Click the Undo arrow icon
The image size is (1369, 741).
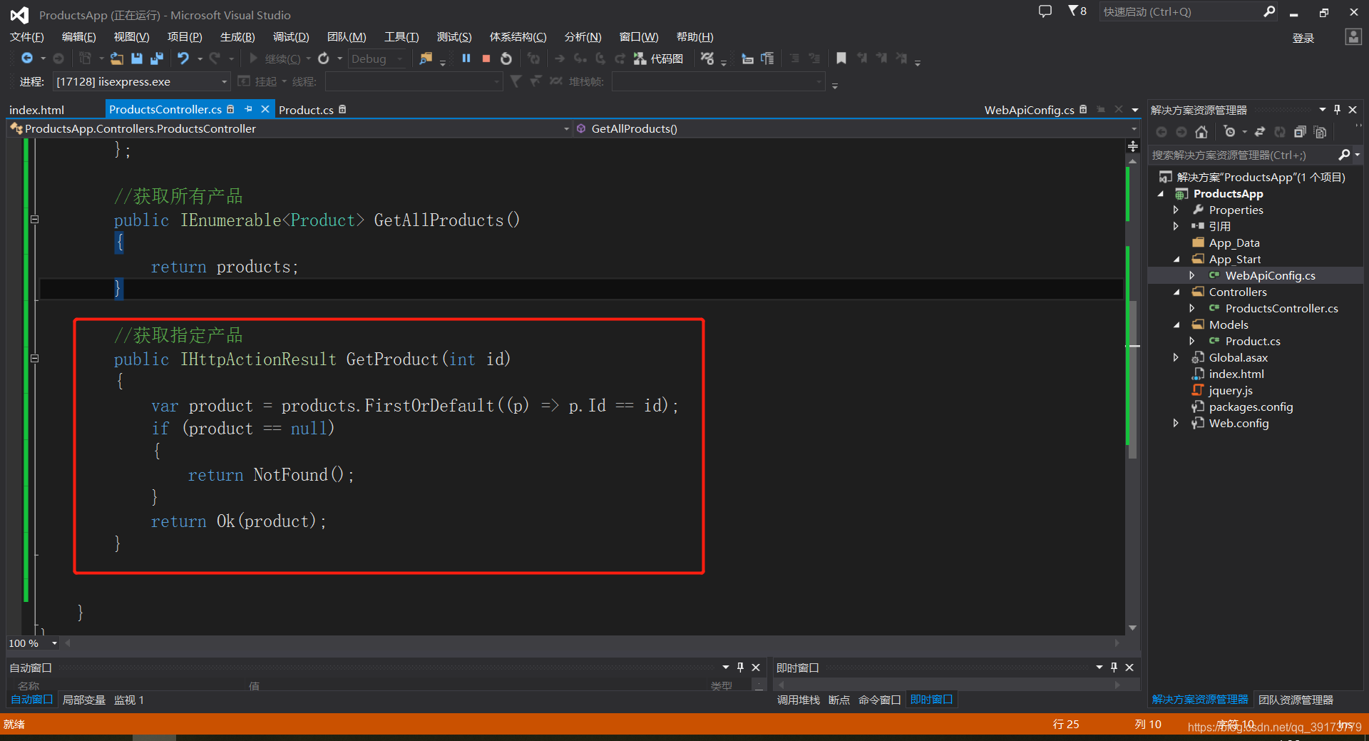click(x=183, y=58)
